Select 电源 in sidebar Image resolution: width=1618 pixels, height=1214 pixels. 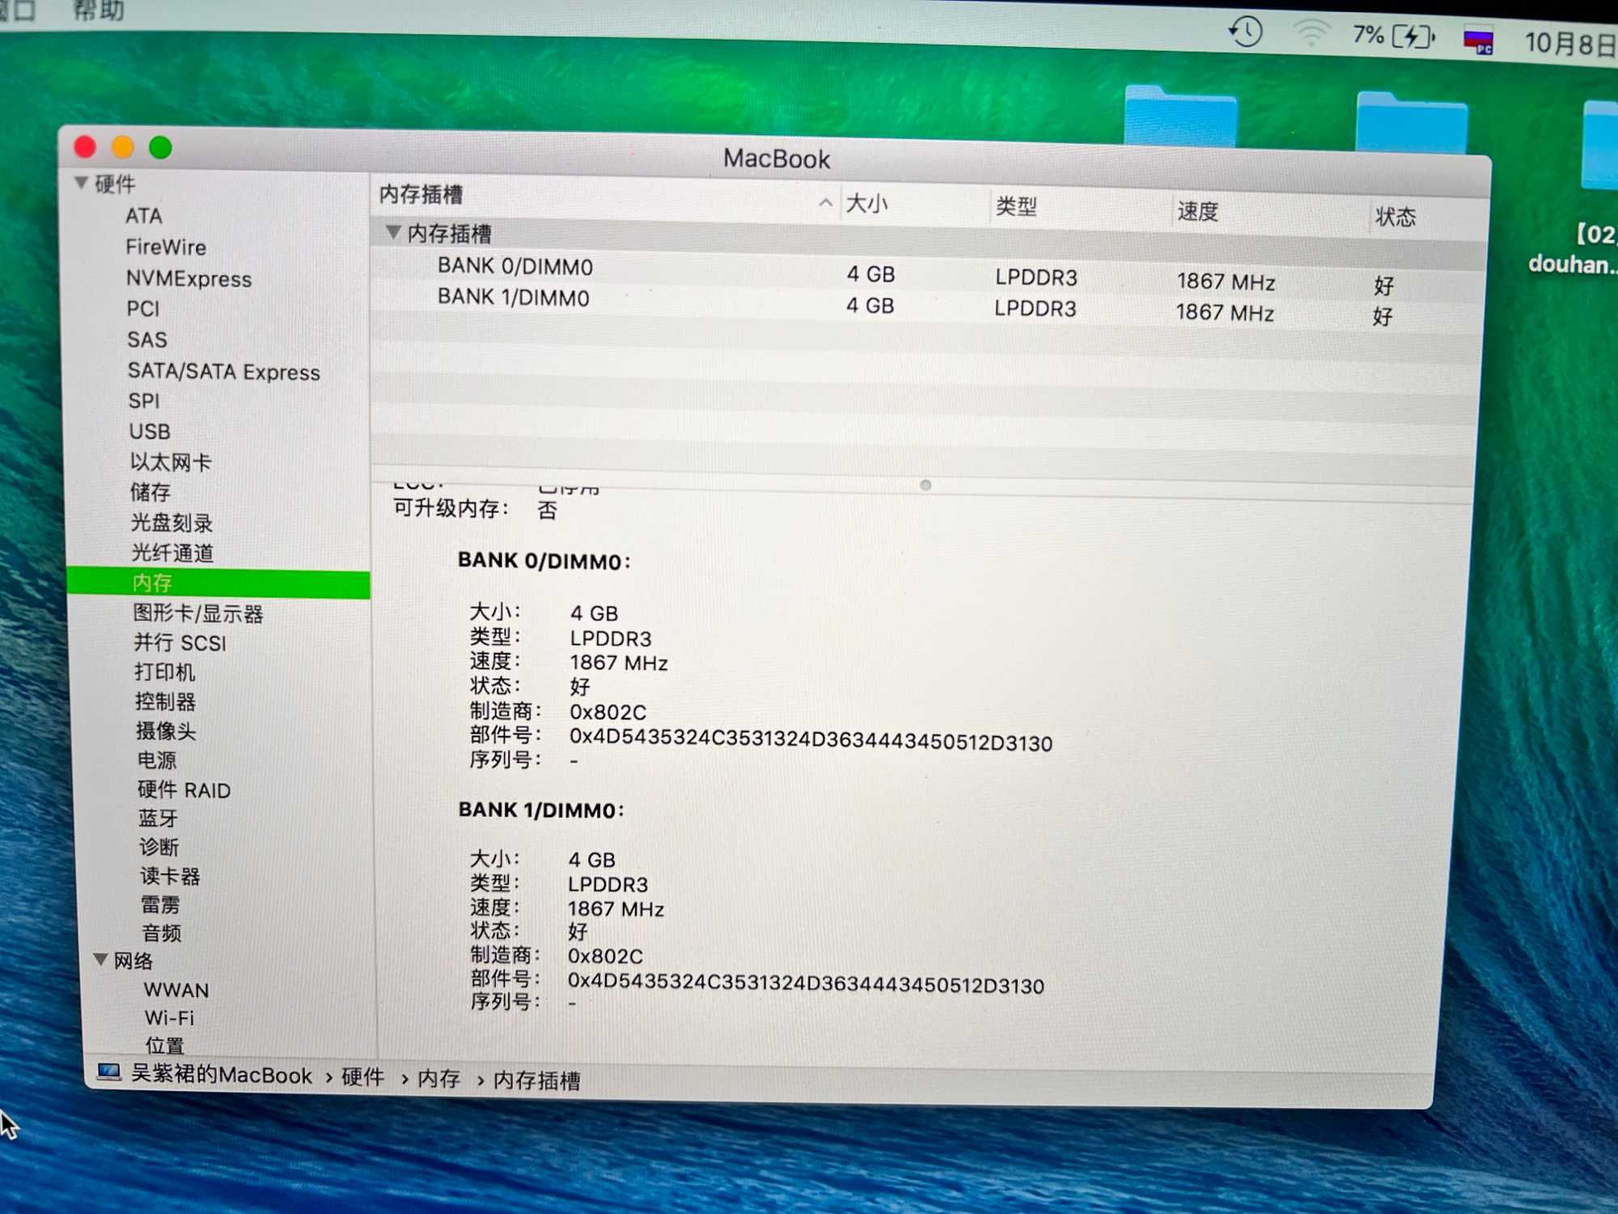click(x=157, y=760)
